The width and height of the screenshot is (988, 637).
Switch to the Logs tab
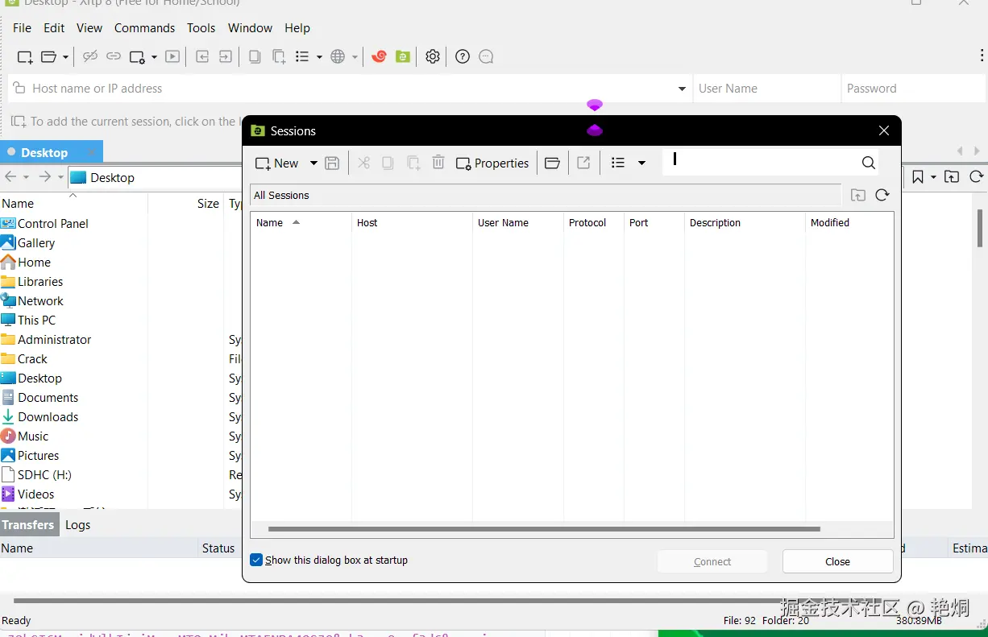click(78, 524)
